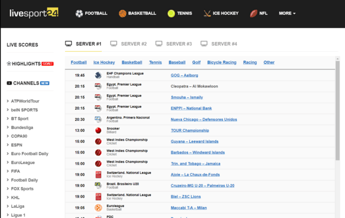Click the GOAL badge next to Highlights
The image size is (345, 218).
click(48, 64)
